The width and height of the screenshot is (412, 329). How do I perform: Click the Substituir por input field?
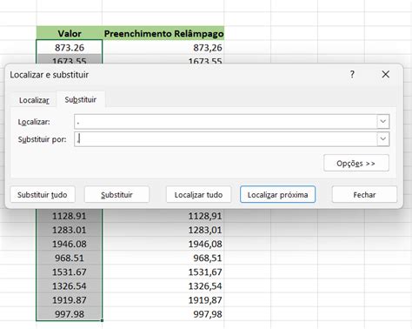click(x=226, y=139)
